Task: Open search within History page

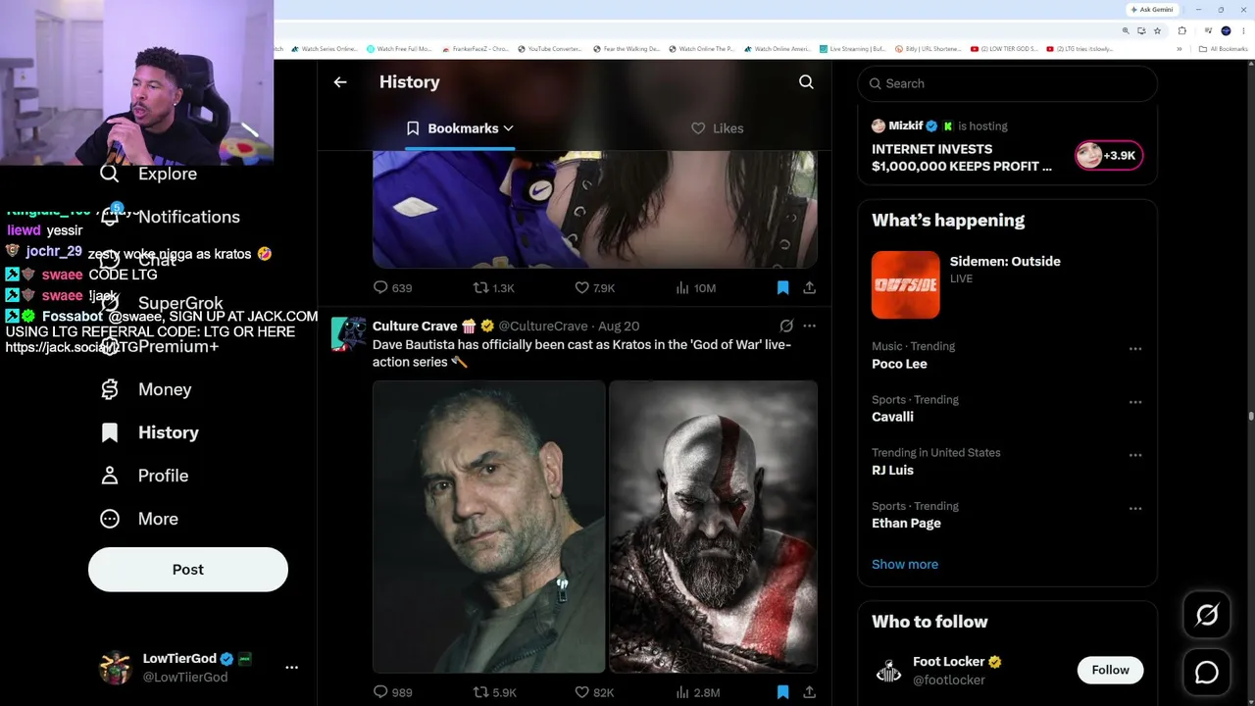Action: [x=806, y=82]
